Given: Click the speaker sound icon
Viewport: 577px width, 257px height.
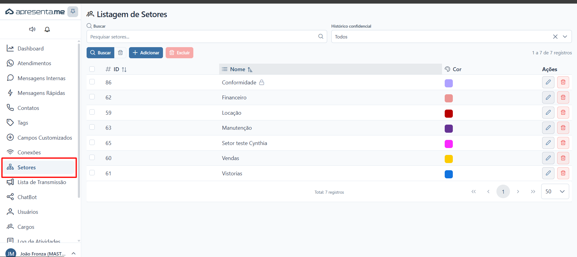Looking at the screenshot, I should pos(32,29).
